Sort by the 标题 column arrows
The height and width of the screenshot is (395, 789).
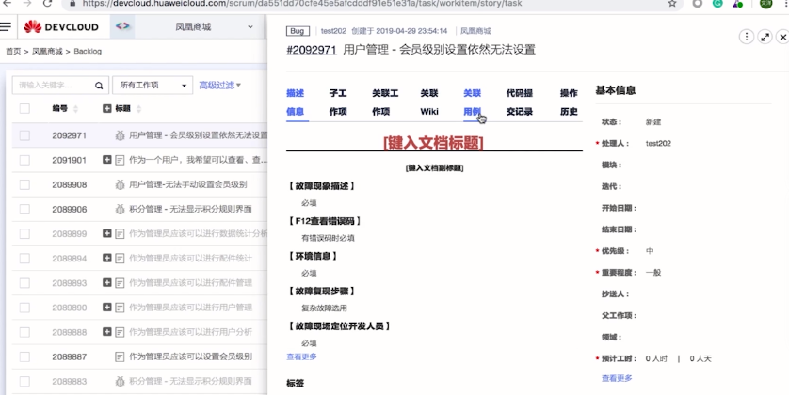coord(139,108)
